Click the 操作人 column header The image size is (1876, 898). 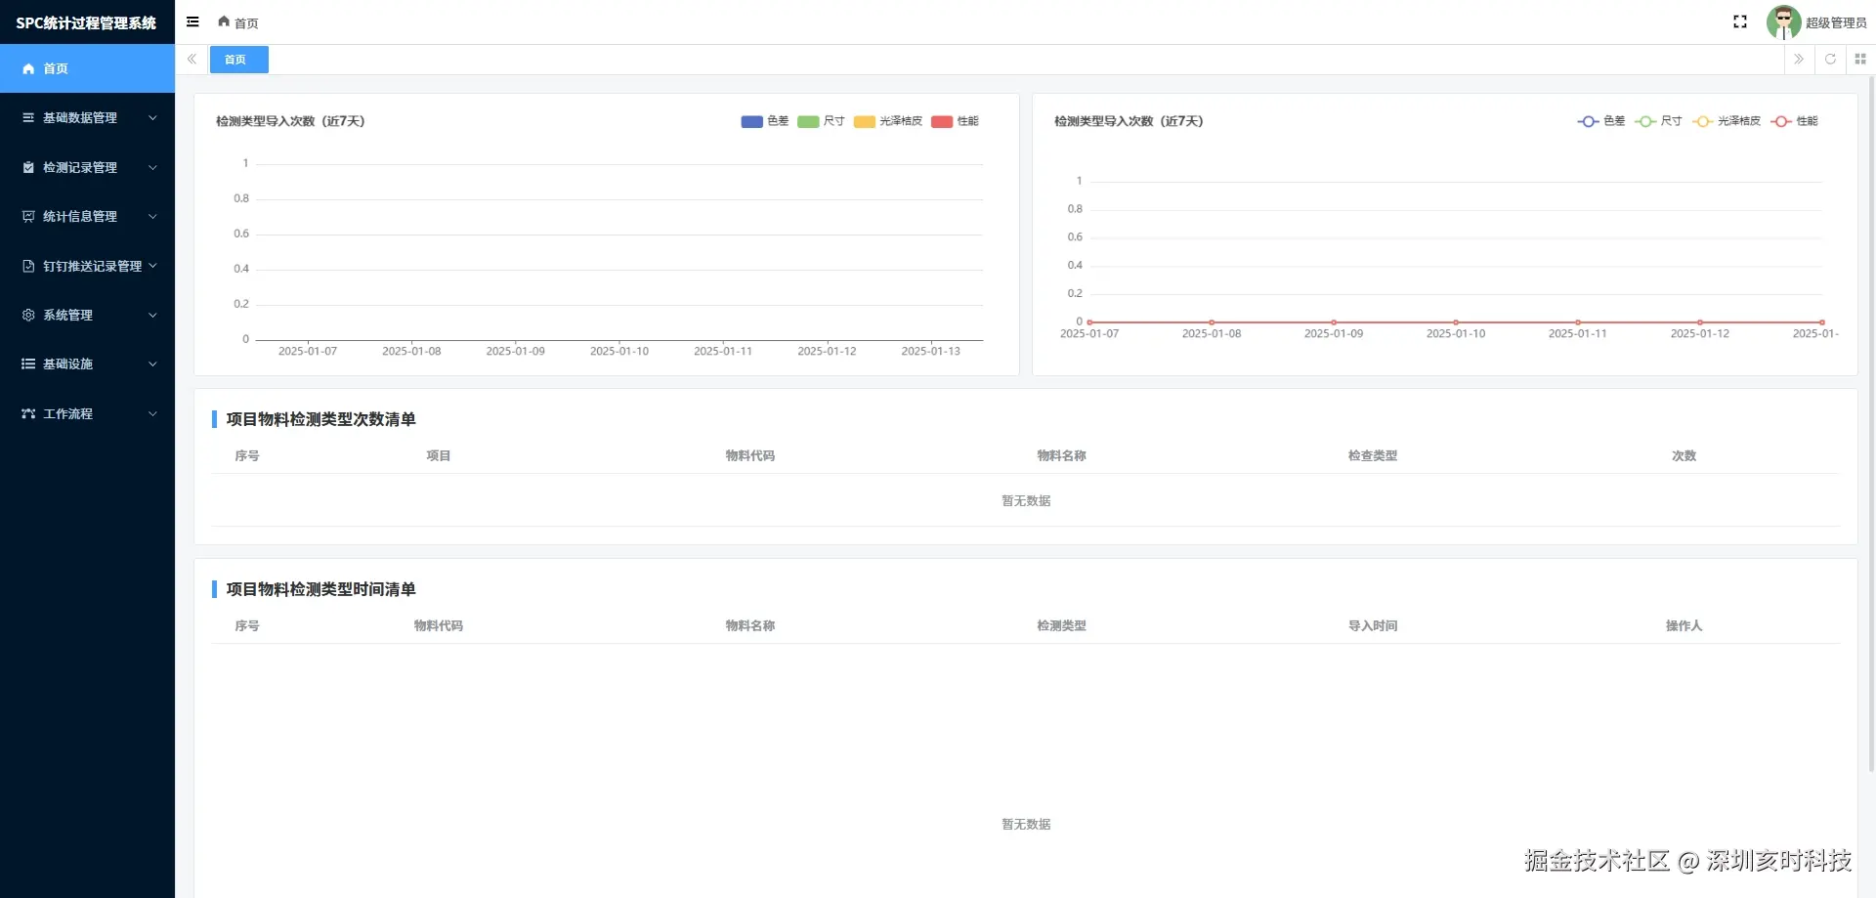click(1684, 626)
